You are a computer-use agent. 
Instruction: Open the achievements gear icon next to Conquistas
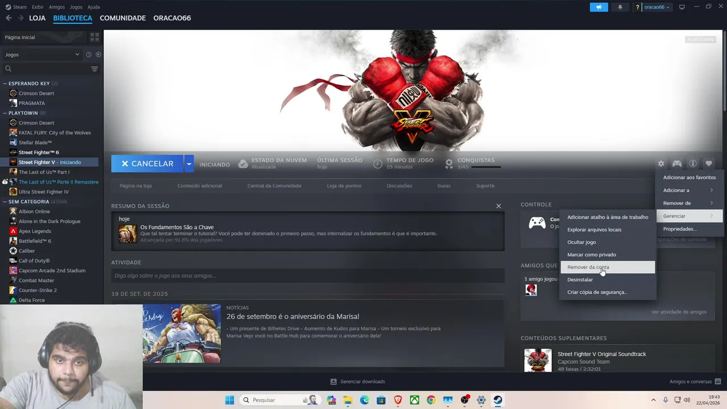tap(449, 164)
